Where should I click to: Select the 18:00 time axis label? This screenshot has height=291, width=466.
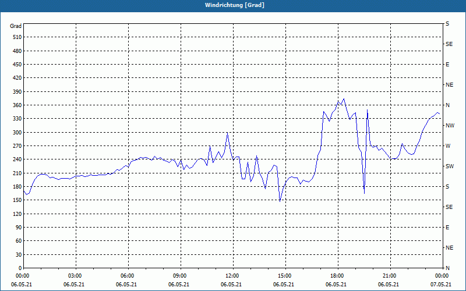(x=338, y=275)
